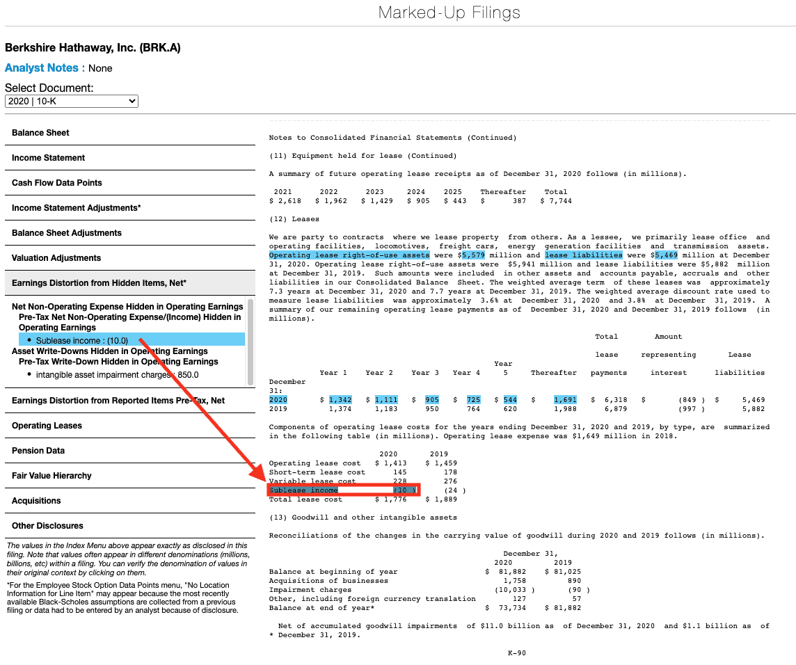Click highlighted Thereafter value 1,691

coord(565,400)
